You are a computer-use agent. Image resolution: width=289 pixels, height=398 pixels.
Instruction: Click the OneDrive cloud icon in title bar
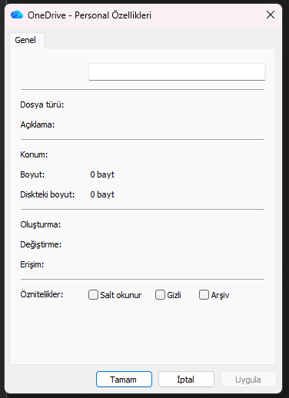tap(17, 15)
